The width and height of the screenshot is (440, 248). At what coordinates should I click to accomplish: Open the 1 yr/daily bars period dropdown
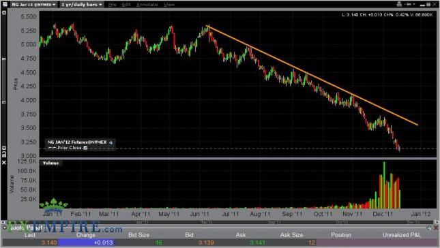click(81, 5)
